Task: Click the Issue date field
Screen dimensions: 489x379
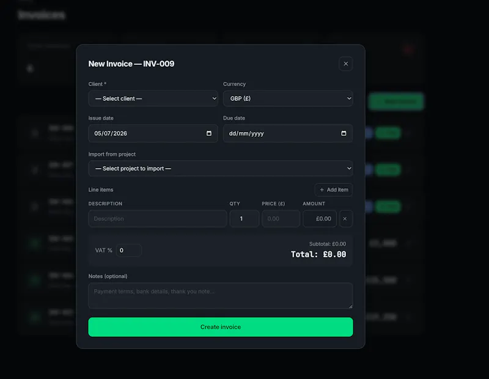Action: [x=153, y=133]
